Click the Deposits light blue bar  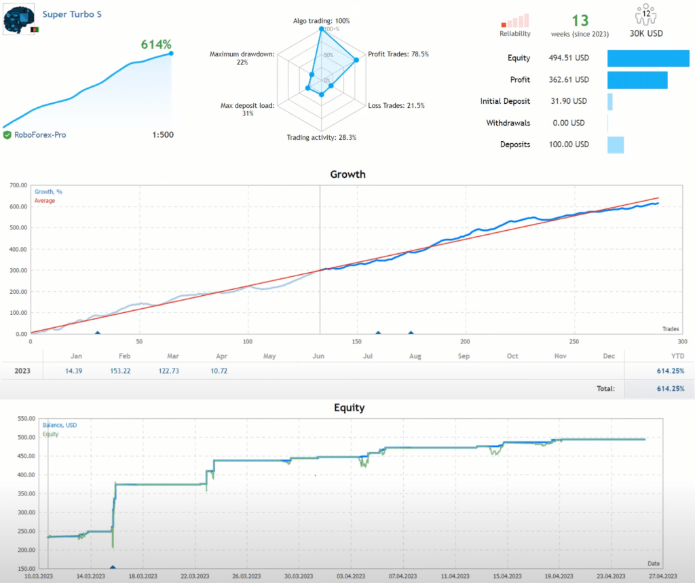(x=616, y=145)
